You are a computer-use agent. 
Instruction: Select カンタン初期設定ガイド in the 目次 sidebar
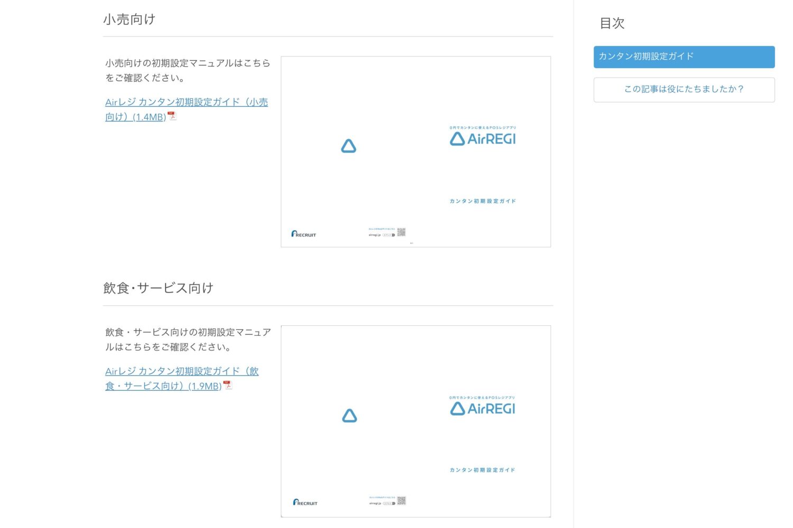click(x=684, y=57)
